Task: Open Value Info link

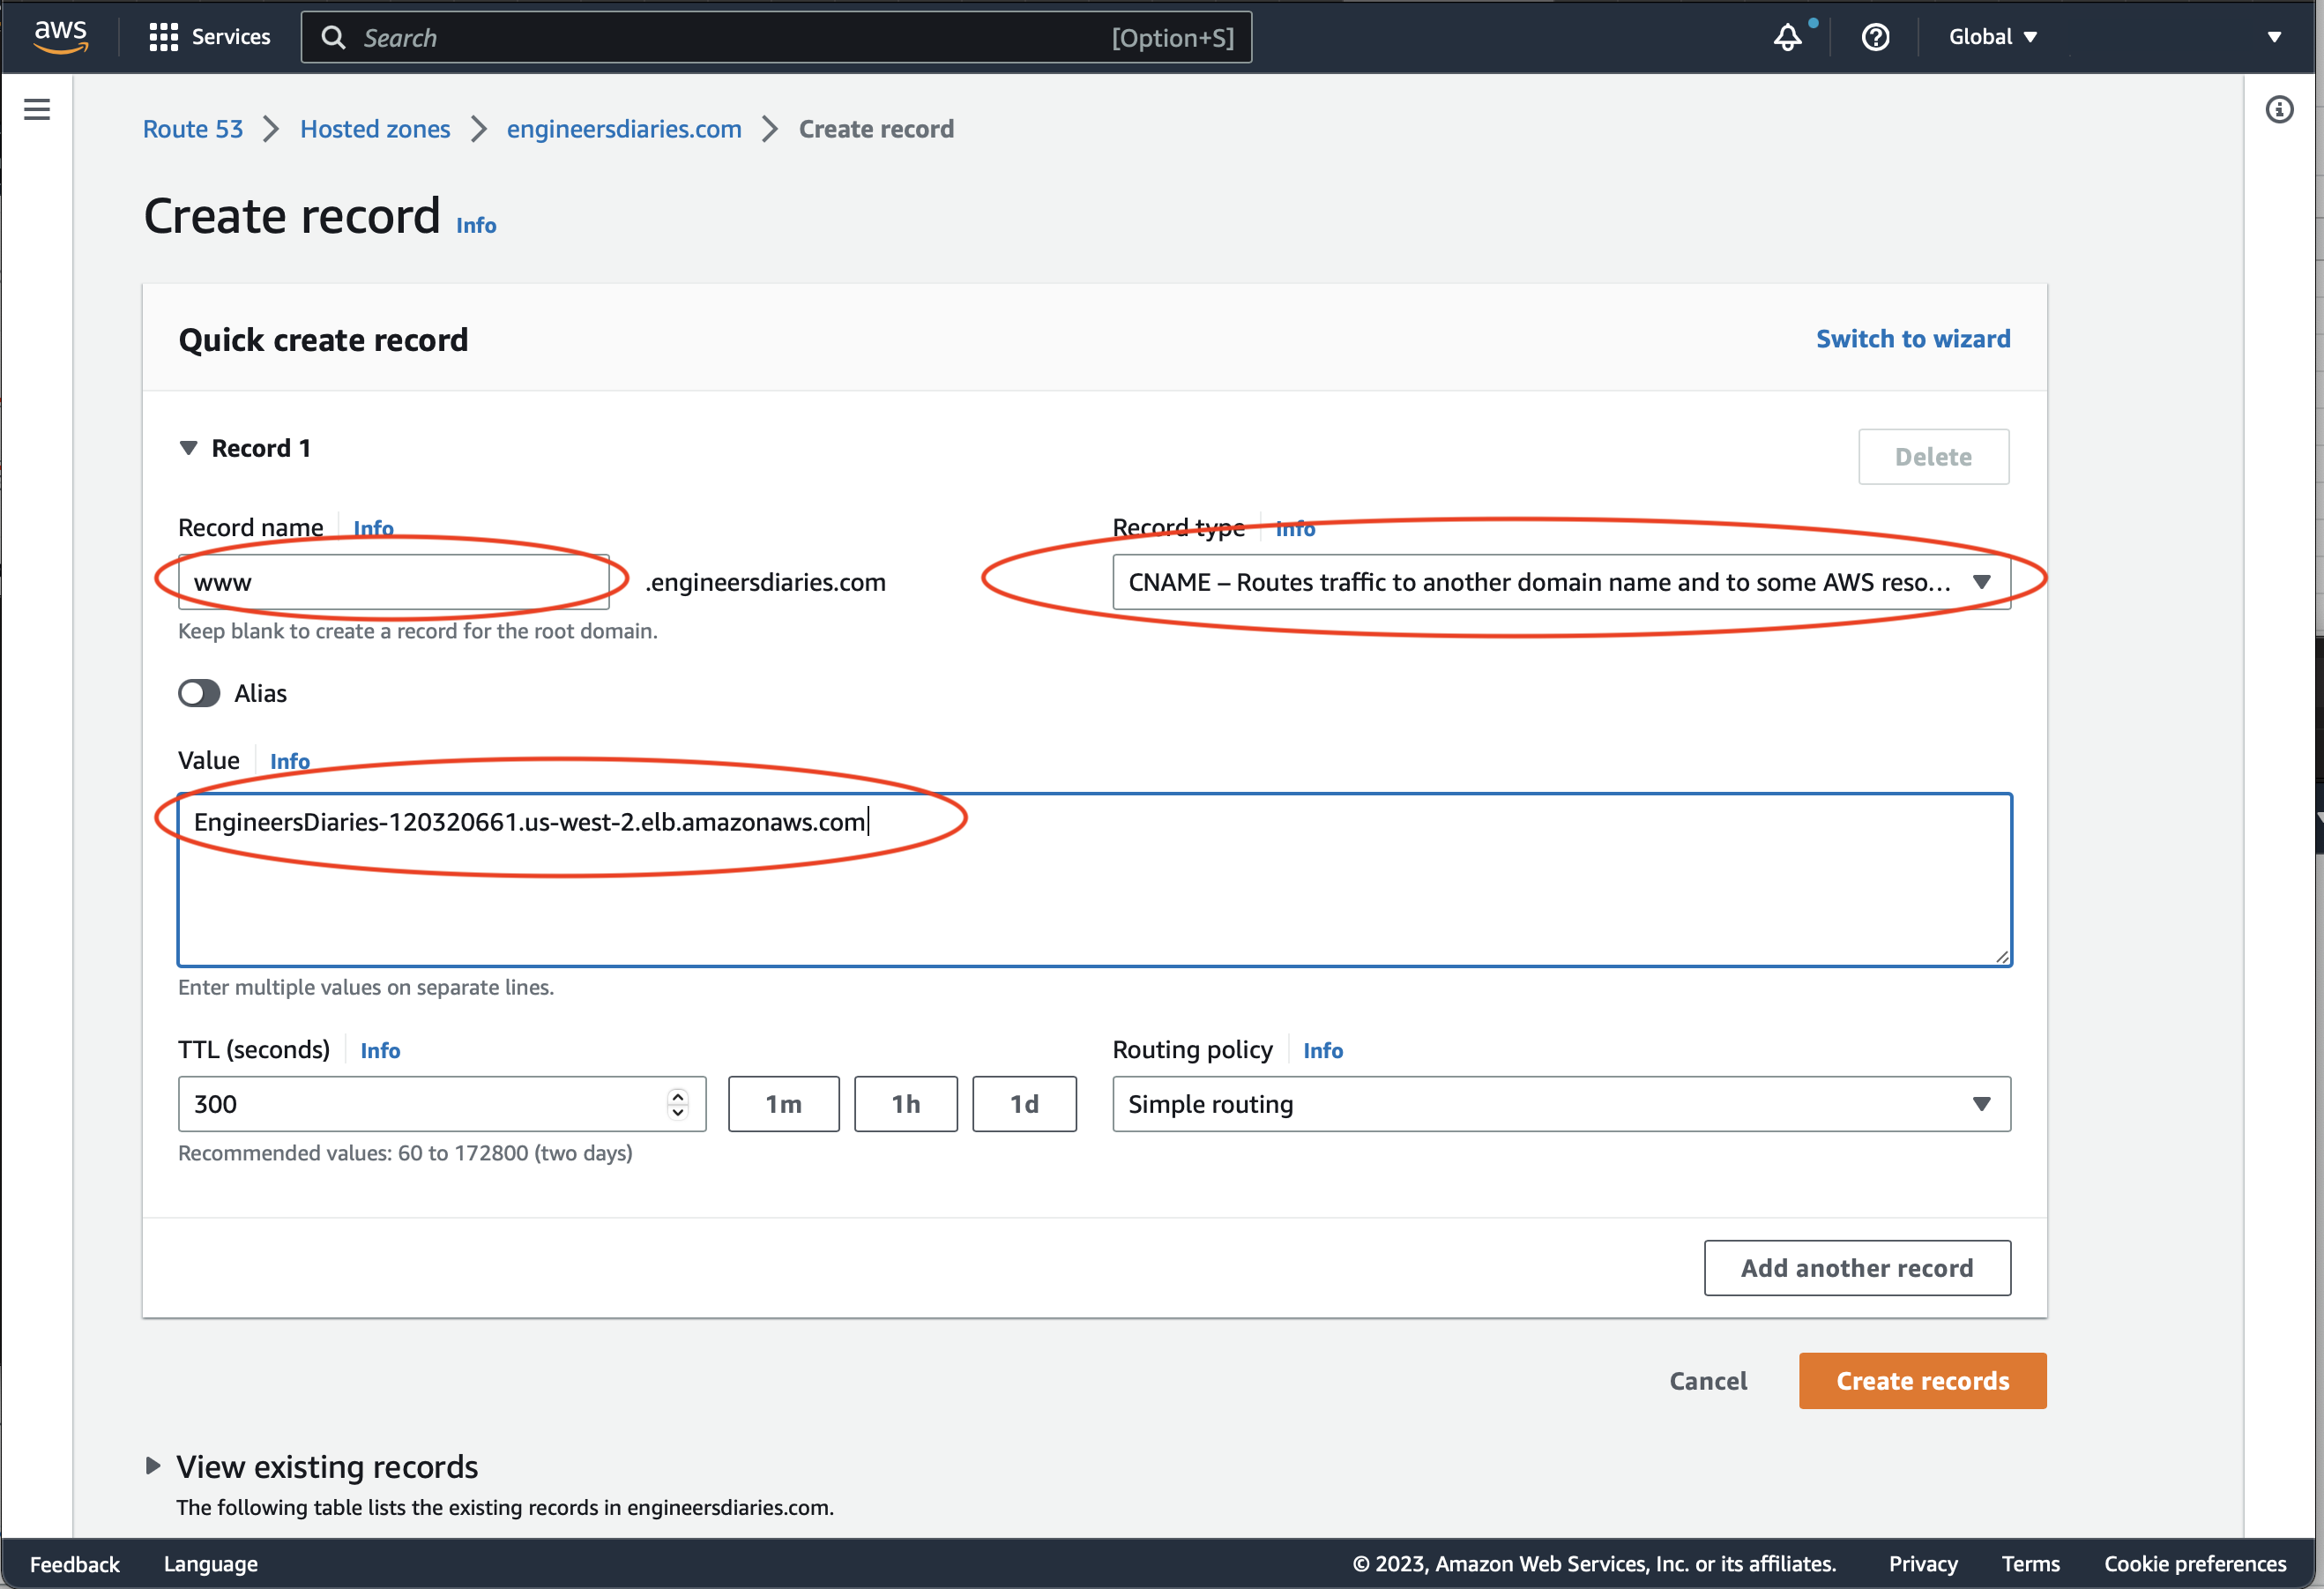Action: [290, 761]
